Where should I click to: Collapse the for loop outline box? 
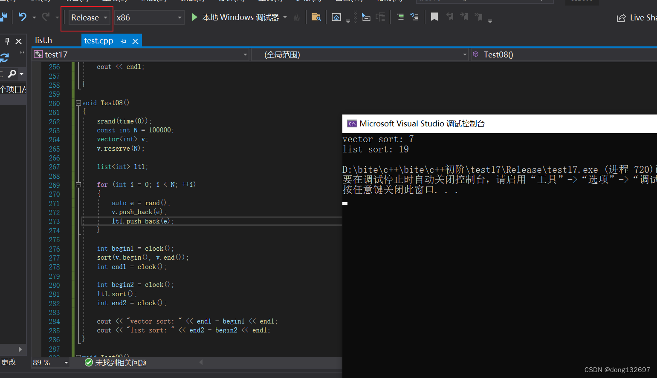[78, 185]
